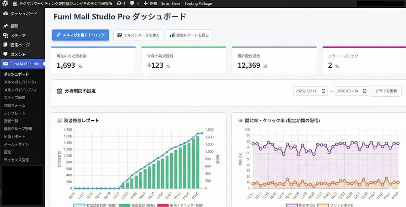Open the site home icon link
Screen dimensions: 406x207
pos(15,3)
